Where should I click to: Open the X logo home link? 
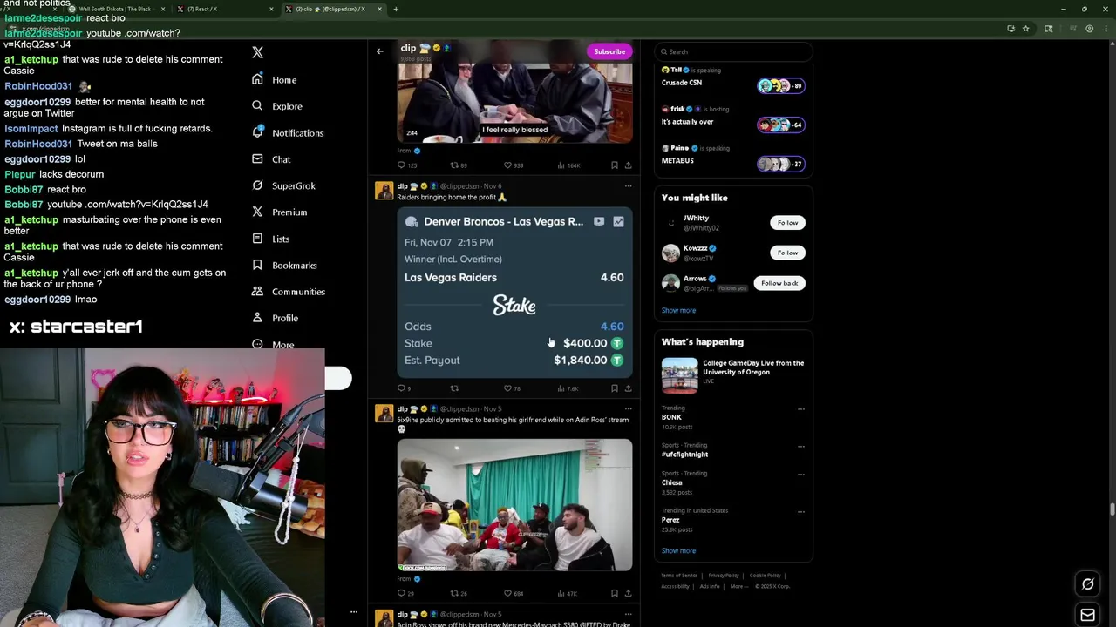pos(257,52)
